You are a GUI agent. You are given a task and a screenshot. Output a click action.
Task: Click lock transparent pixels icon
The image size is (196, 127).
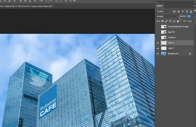pyautogui.click(x=162, y=21)
